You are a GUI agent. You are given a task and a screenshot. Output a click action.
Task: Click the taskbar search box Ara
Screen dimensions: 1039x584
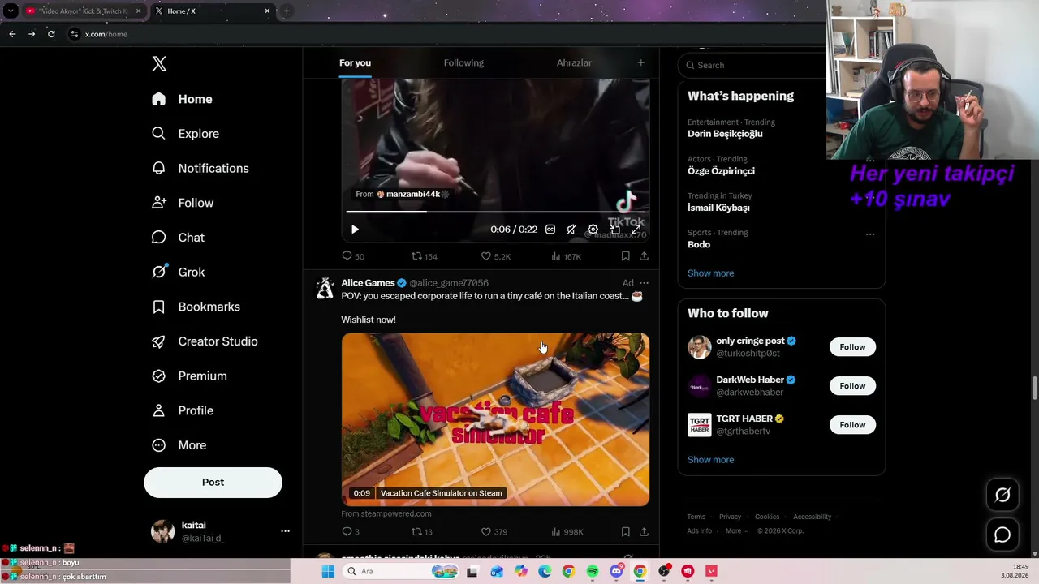401,572
